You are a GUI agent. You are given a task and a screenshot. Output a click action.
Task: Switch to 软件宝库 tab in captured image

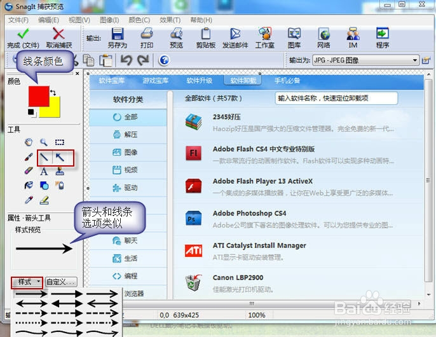112,81
